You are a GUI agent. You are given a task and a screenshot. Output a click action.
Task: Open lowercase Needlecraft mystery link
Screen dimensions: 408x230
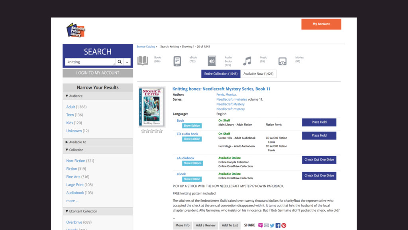tap(231, 109)
